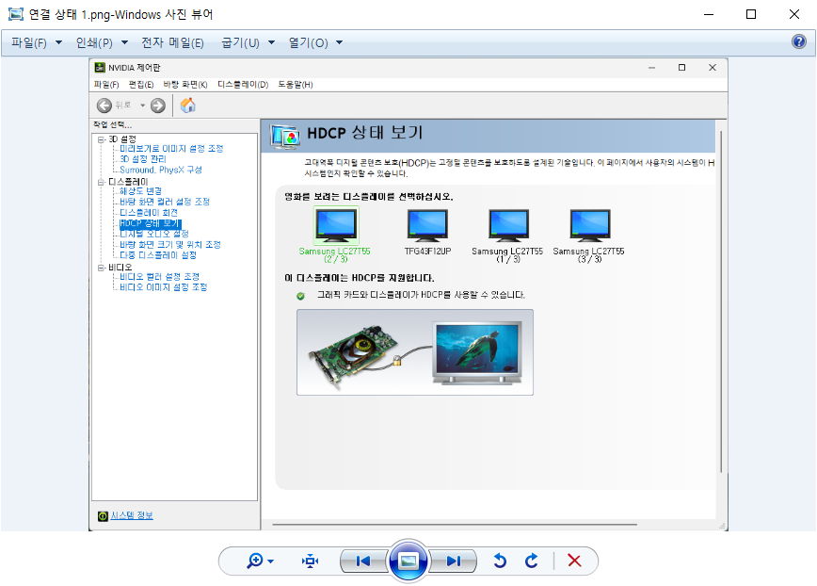The image size is (817, 586).
Task: Click the NVIDIA back arrow button
Action: tap(104, 106)
